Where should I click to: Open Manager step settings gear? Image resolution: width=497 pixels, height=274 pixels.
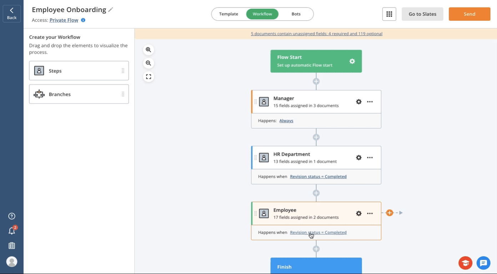pyautogui.click(x=359, y=102)
